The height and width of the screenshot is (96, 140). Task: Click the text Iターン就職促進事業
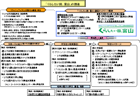(x=104, y=71)
